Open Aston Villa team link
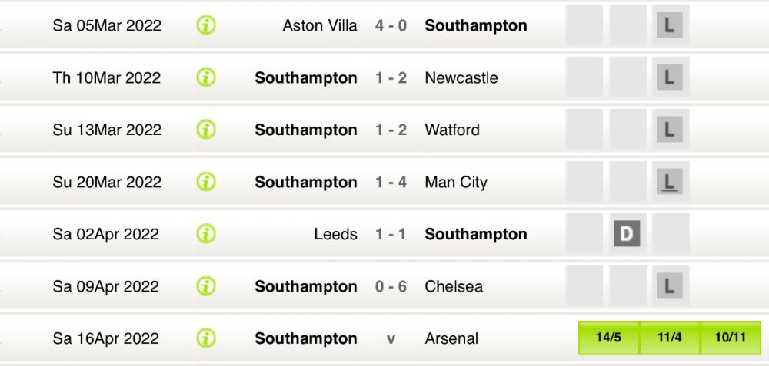 tap(320, 25)
